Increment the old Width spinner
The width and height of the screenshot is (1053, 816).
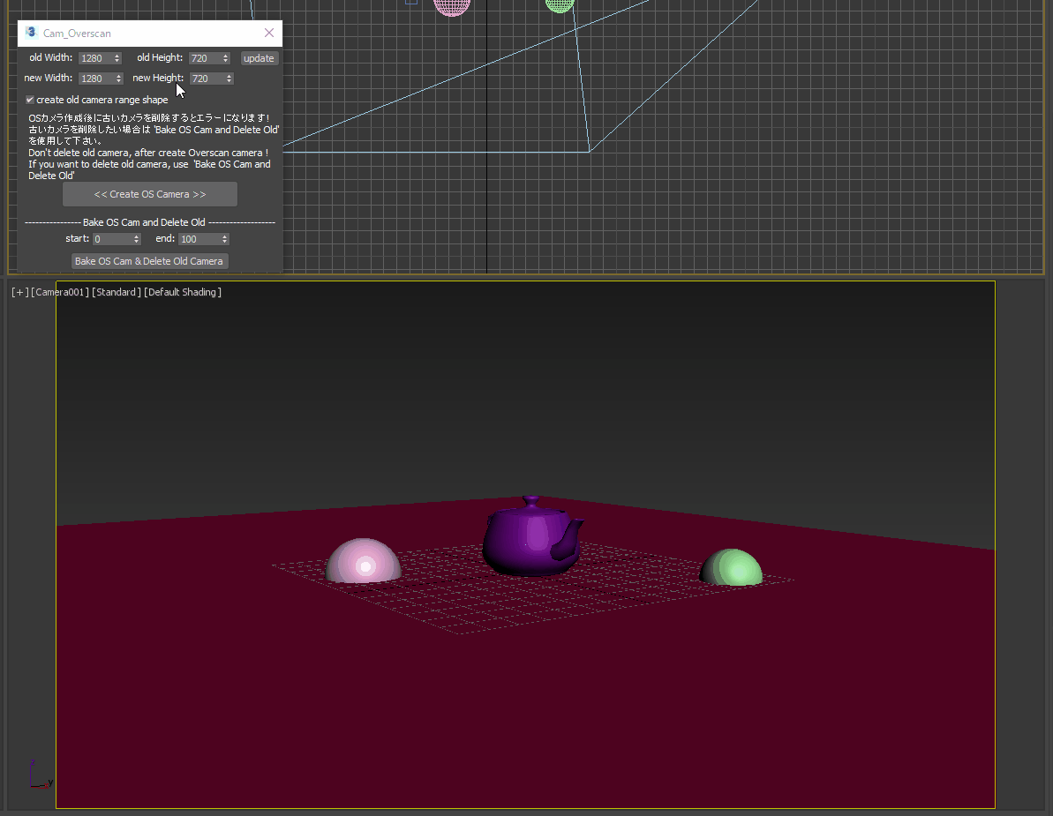(x=118, y=55)
